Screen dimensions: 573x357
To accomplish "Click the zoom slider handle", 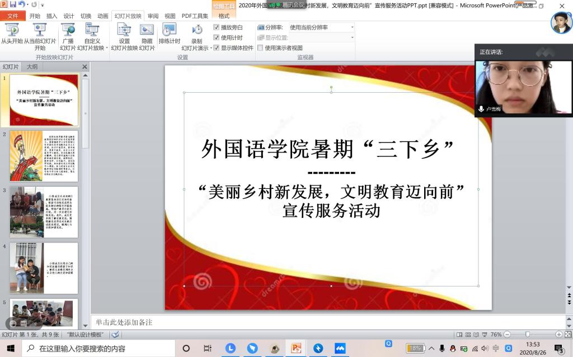I will click(527, 335).
